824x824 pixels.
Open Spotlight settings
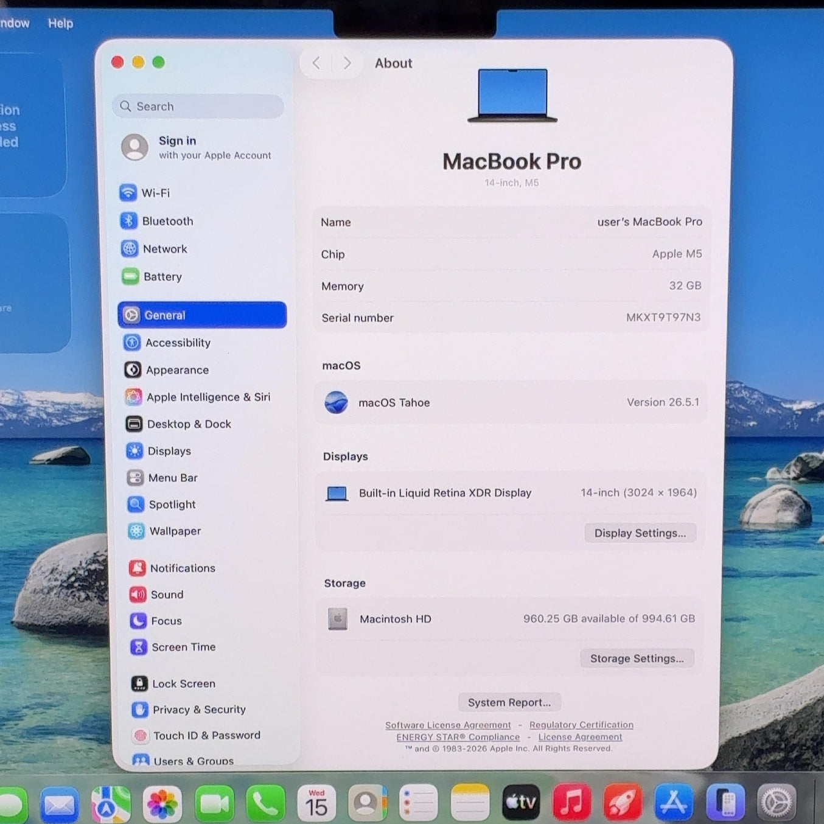pyautogui.click(x=161, y=505)
